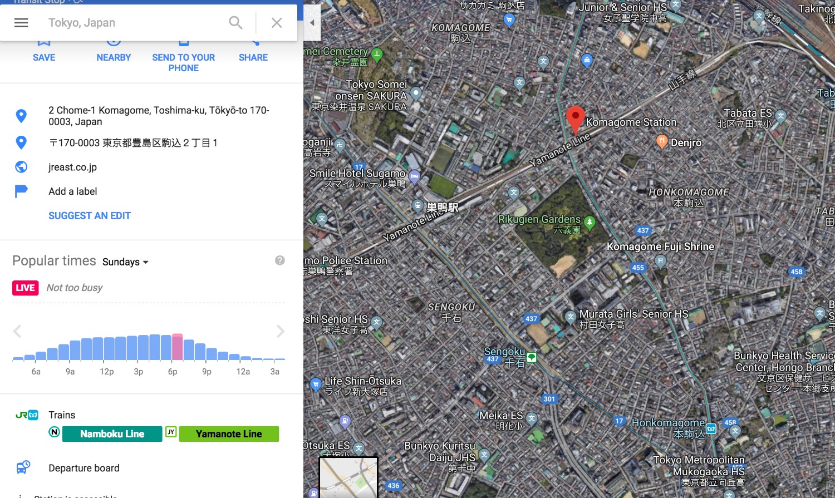835x498 pixels.
Task: Click the red Komagome Station marker
Action: tap(575, 120)
